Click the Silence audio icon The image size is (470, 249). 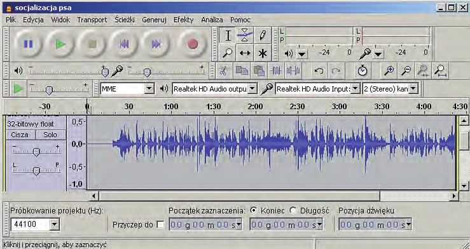tap(293, 71)
